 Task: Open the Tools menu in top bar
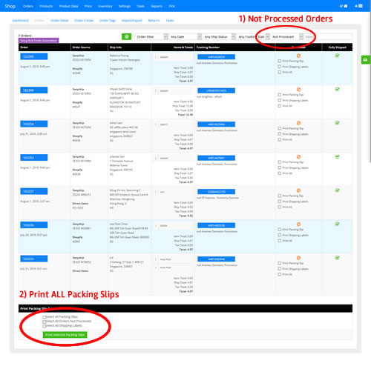click(140, 6)
